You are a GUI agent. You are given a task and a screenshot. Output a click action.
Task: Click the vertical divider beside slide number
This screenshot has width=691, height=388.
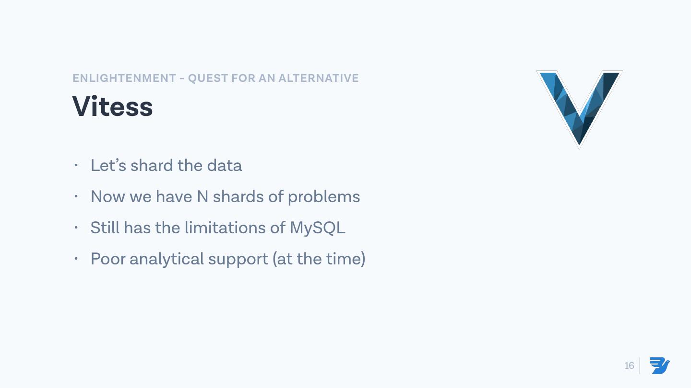(x=640, y=365)
